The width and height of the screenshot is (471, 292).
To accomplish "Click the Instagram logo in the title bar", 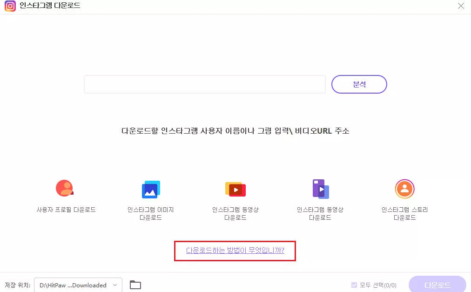I will (x=10, y=6).
